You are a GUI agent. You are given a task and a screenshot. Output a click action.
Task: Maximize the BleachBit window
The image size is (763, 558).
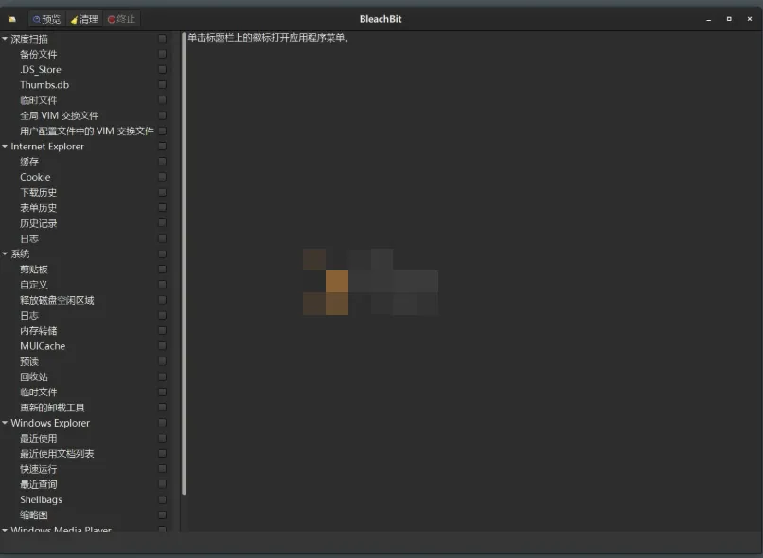pos(729,19)
